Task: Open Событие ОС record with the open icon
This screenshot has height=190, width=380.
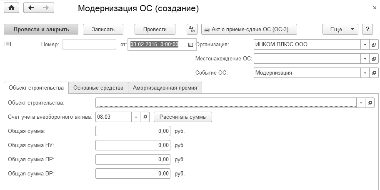Action: pos(374,73)
